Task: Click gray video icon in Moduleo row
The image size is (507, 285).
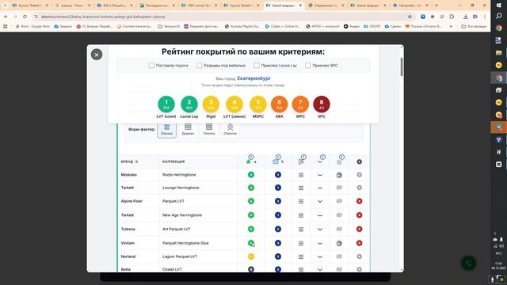Action: point(359,175)
